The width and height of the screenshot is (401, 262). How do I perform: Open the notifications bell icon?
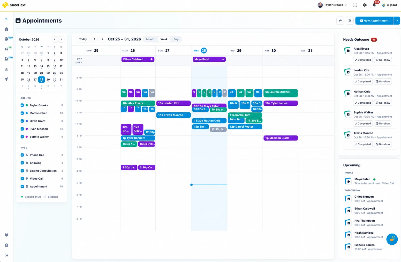(374, 5)
